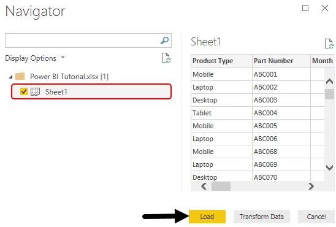Open the Display Options dropdown
The image size is (336, 227).
(35, 58)
